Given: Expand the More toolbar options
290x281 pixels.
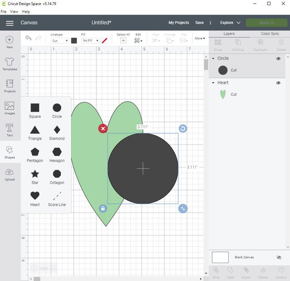Looking at the screenshot, I should point(200,38).
